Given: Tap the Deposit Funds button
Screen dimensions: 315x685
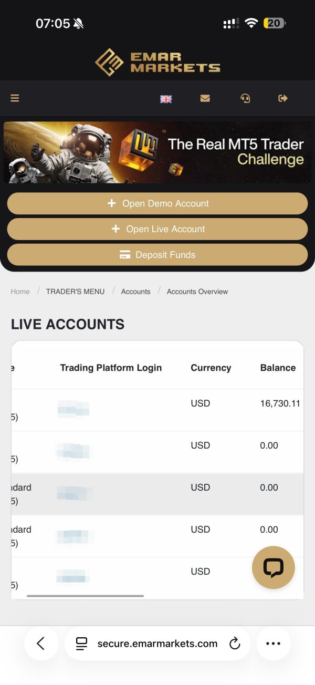Looking at the screenshot, I should pos(157,255).
